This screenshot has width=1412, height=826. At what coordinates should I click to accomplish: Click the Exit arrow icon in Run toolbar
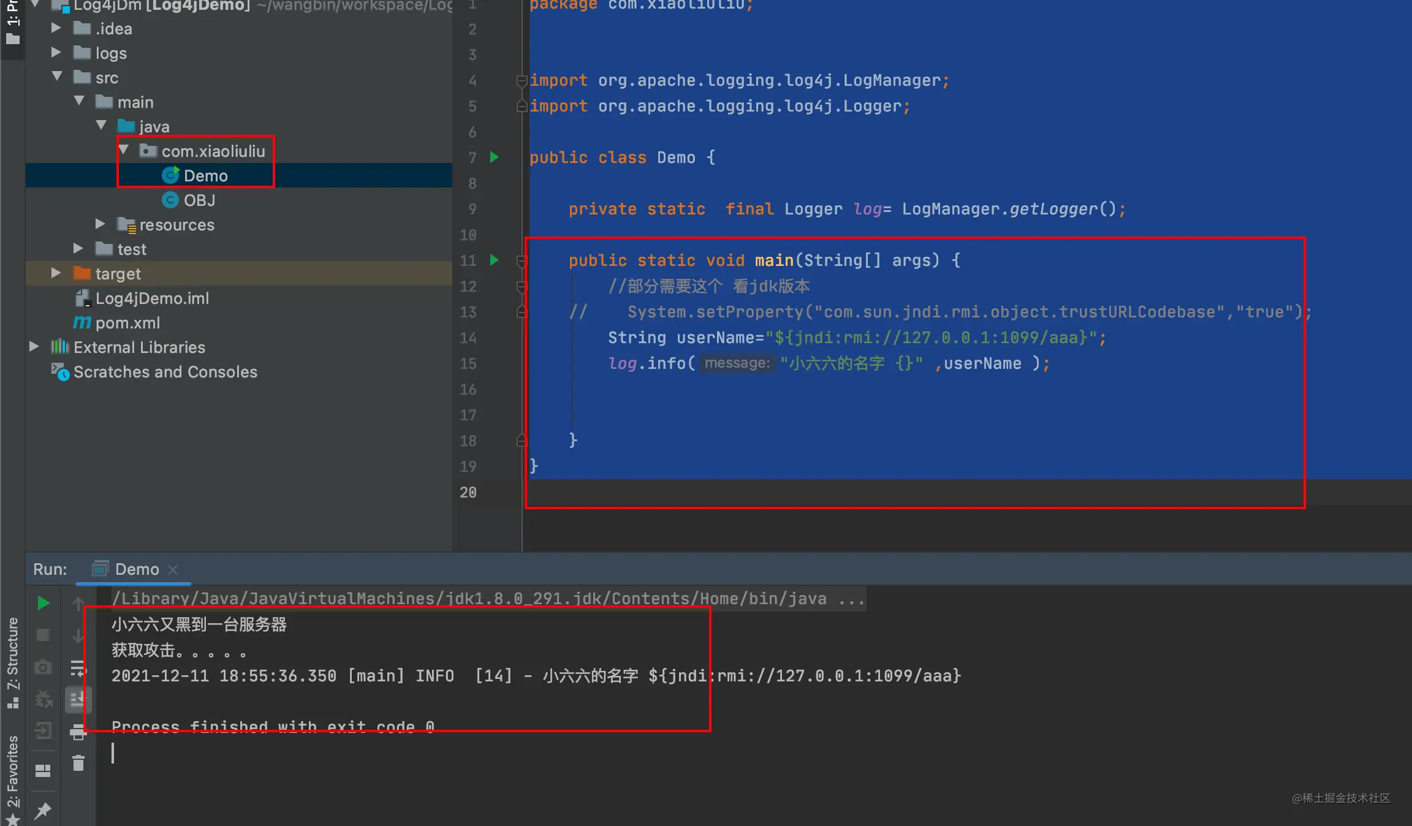43,730
